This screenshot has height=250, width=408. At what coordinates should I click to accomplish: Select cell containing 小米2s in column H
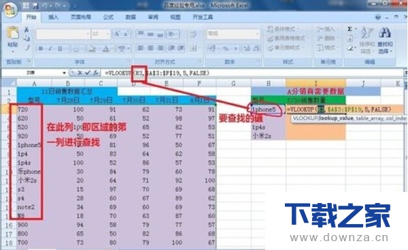(269, 136)
